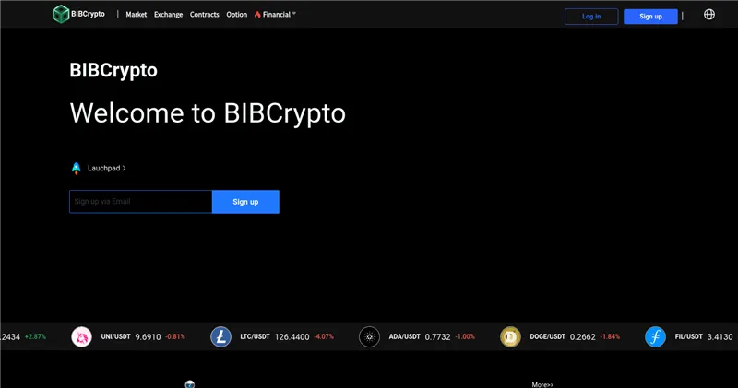Viewport: 738px width, 388px height.
Task: Open the Contracts menu item
Action: 204,15
